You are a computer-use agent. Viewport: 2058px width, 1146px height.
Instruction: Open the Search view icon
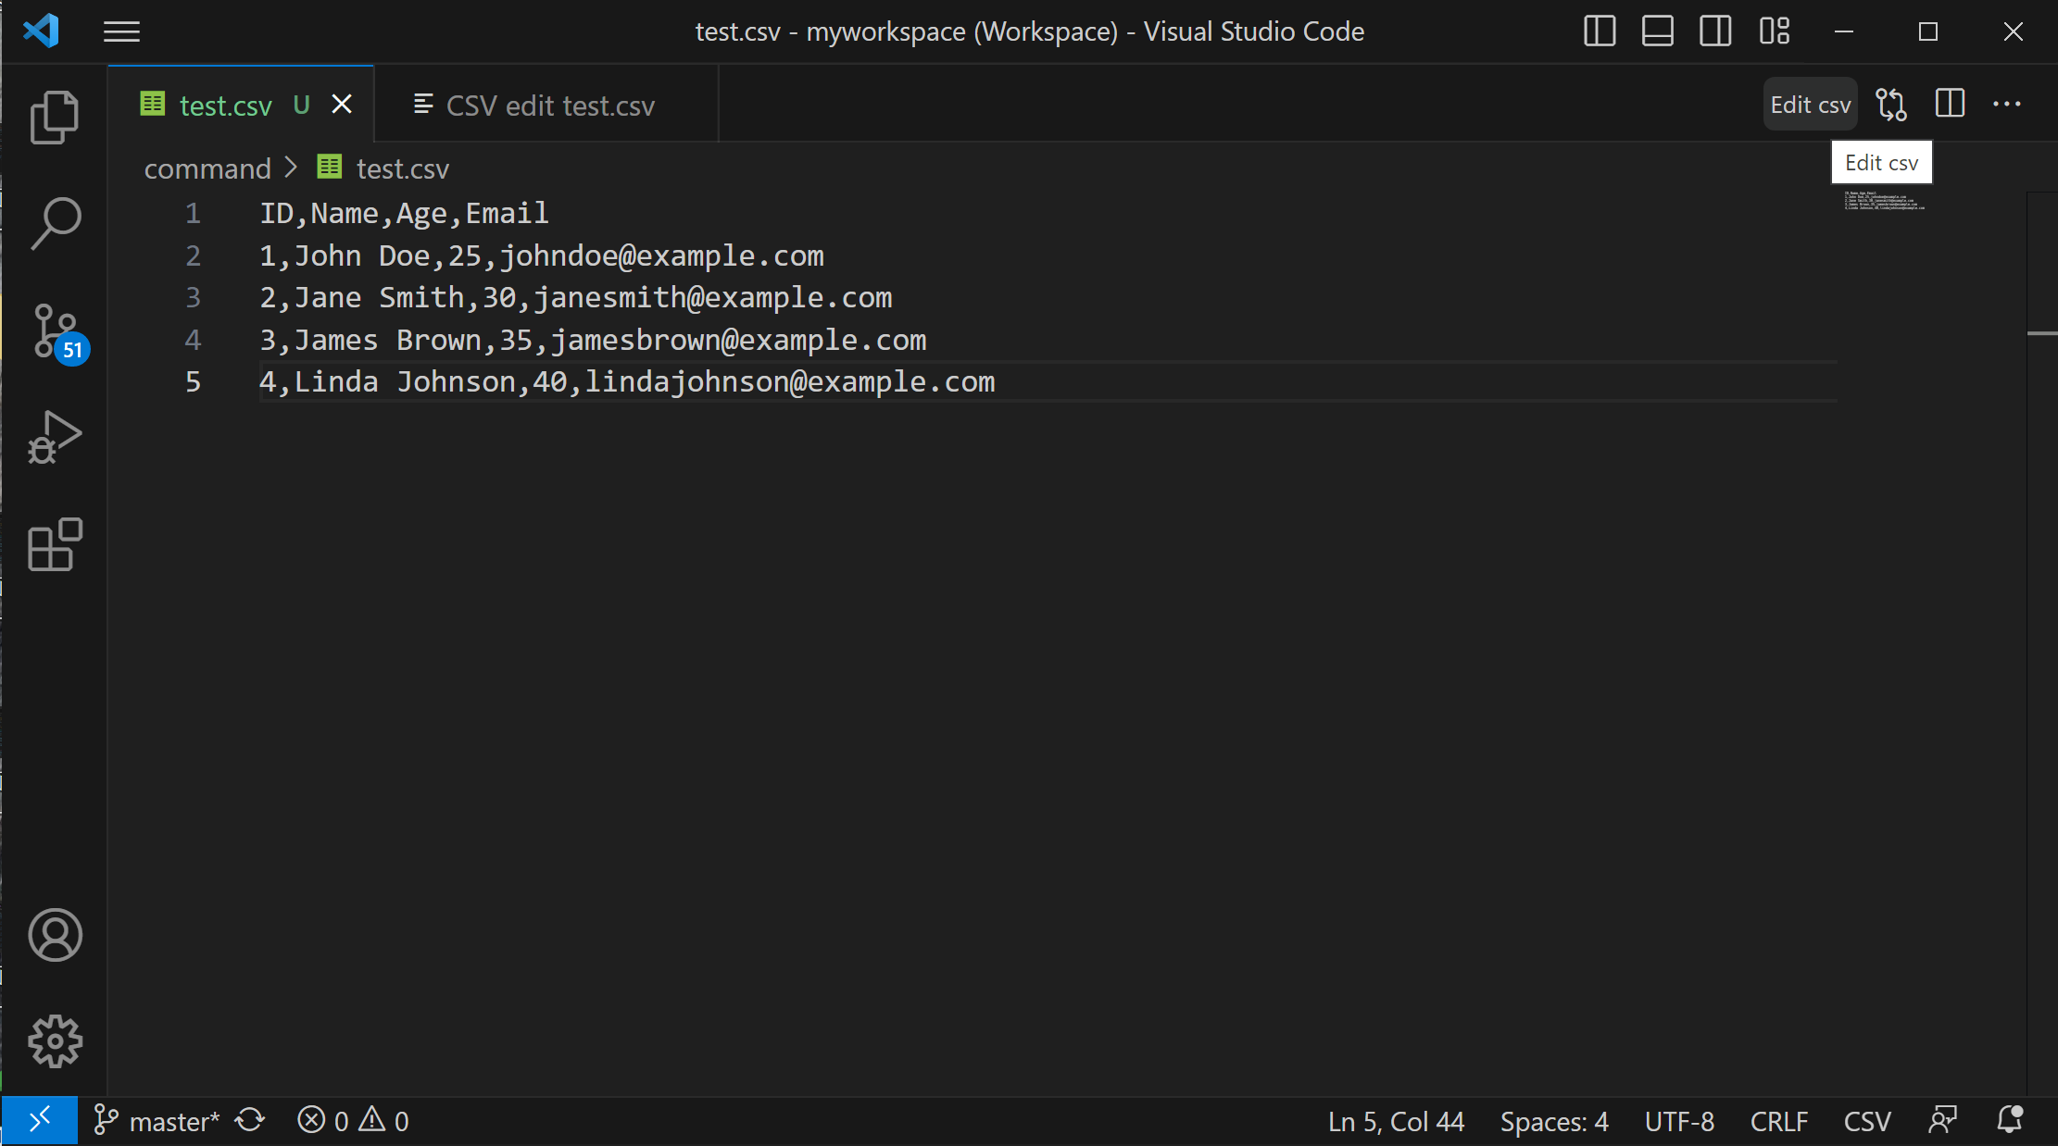pyautogui.click(x=55, y=223)
